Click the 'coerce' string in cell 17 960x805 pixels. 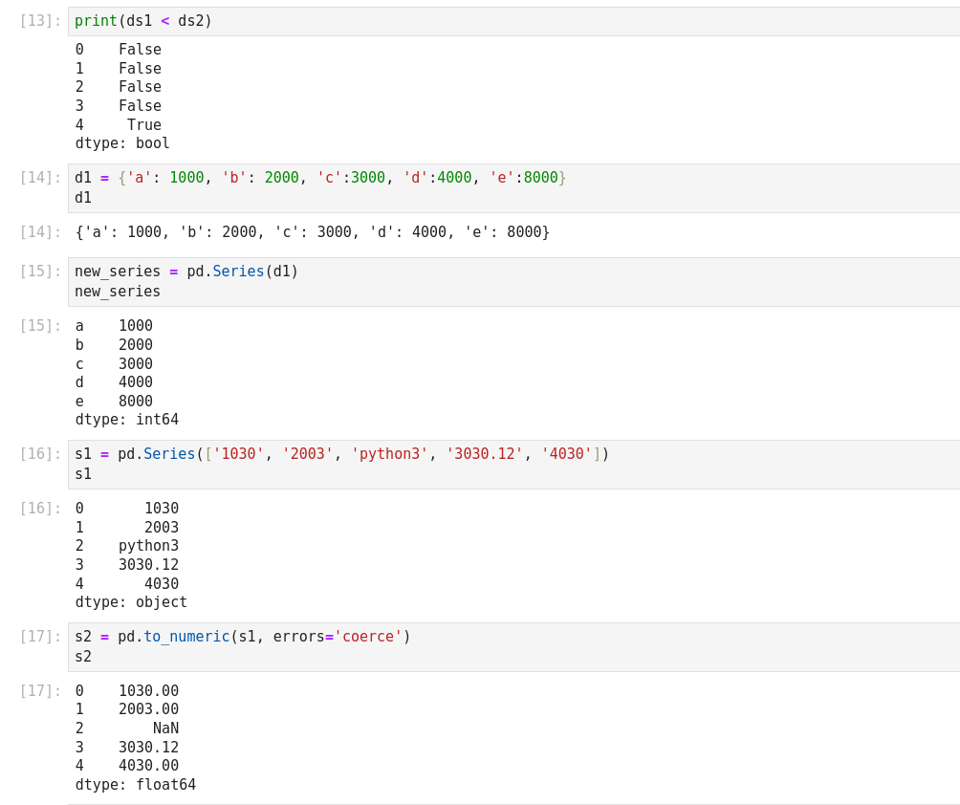pos(368,637)
